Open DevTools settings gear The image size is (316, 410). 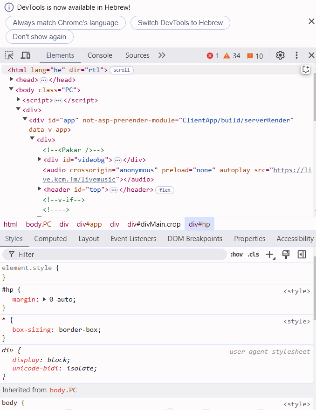pos(280,55)
